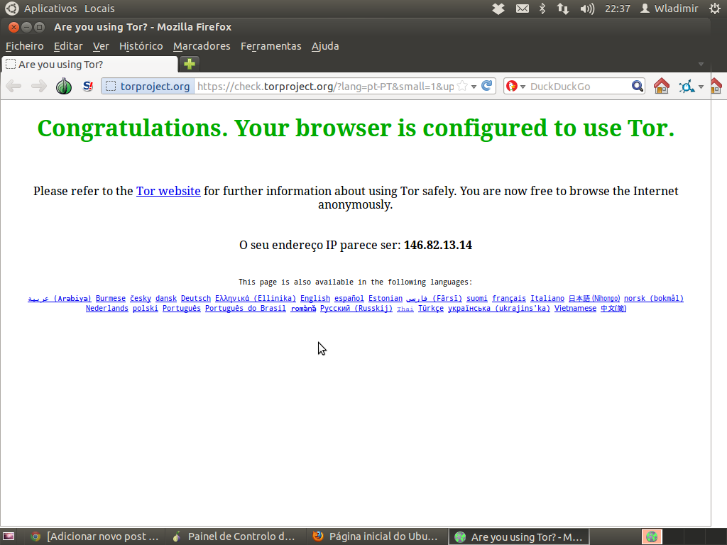Open the Estonian language link
727x545 pixels.
pyautogui.click(x=386, y=299)
